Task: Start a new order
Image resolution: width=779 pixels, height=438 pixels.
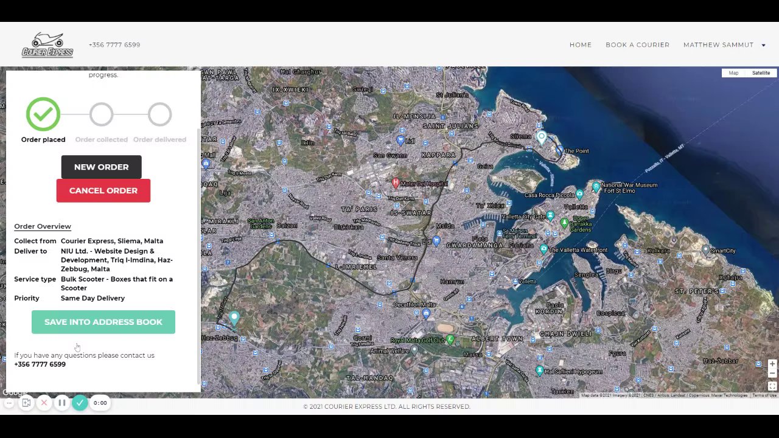Action: pyautogui.click(x=101, y=167)
